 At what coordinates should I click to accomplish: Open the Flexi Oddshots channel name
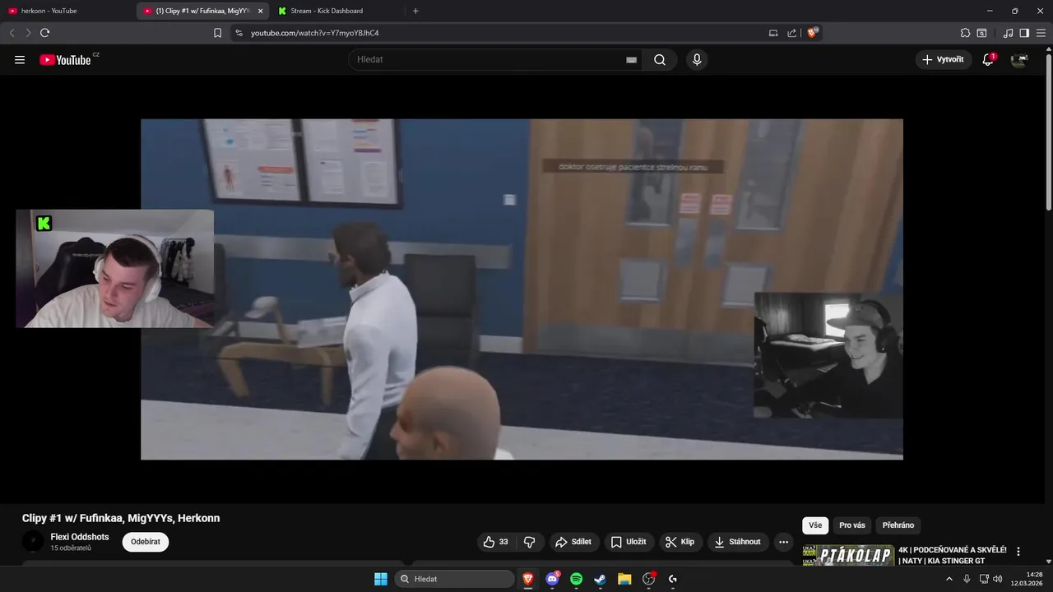point(80,537)
